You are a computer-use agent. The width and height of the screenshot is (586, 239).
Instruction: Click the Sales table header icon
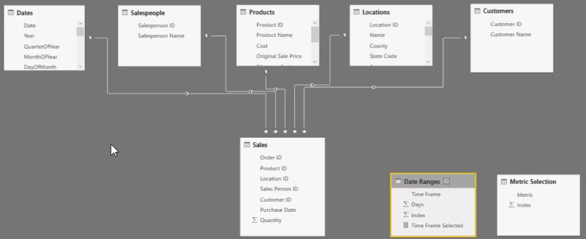247,145
